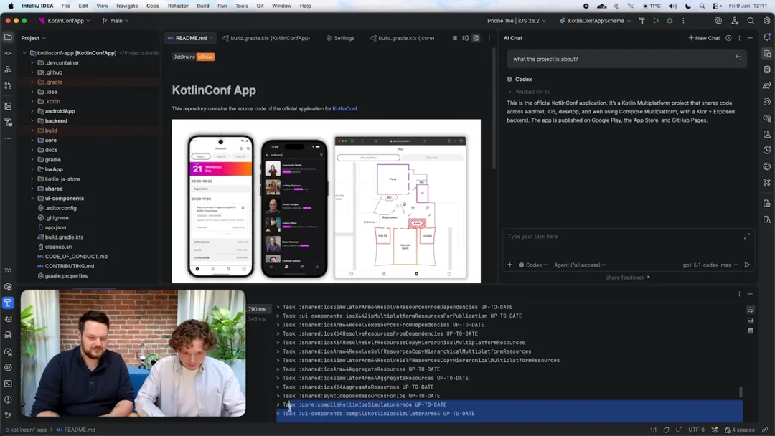Expand the shared folder
775x436 pixels.
pyautogui.click(x=32, y=189)
